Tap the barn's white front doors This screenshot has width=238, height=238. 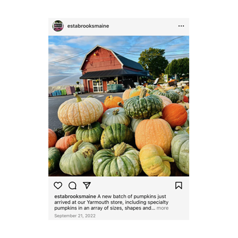point(98,86)
